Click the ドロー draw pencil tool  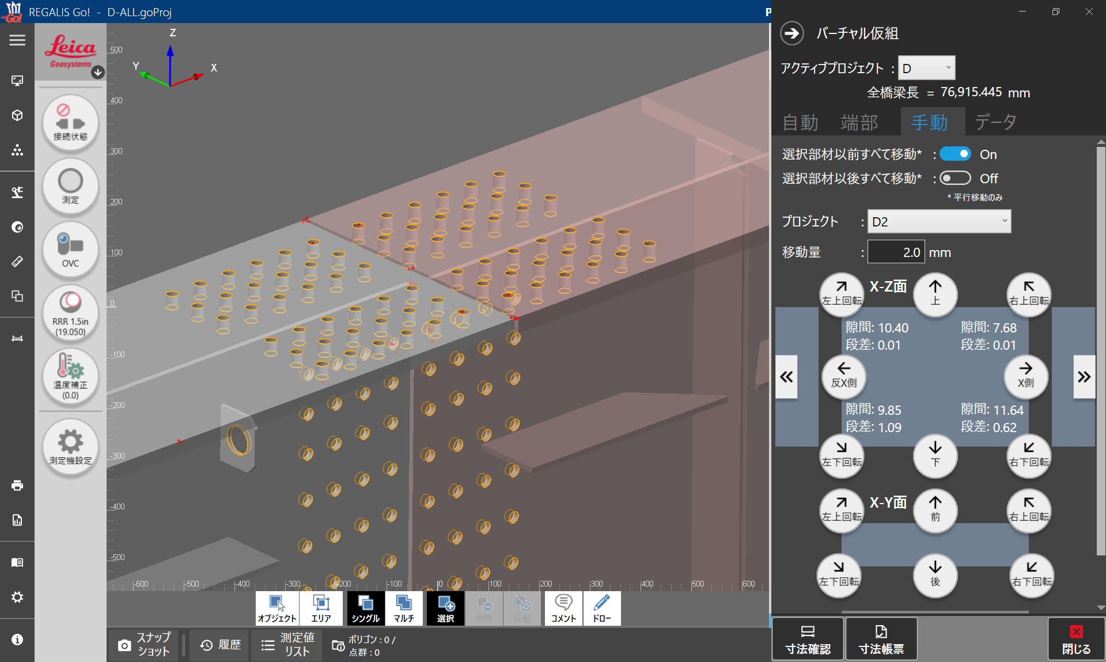[601, 608]
